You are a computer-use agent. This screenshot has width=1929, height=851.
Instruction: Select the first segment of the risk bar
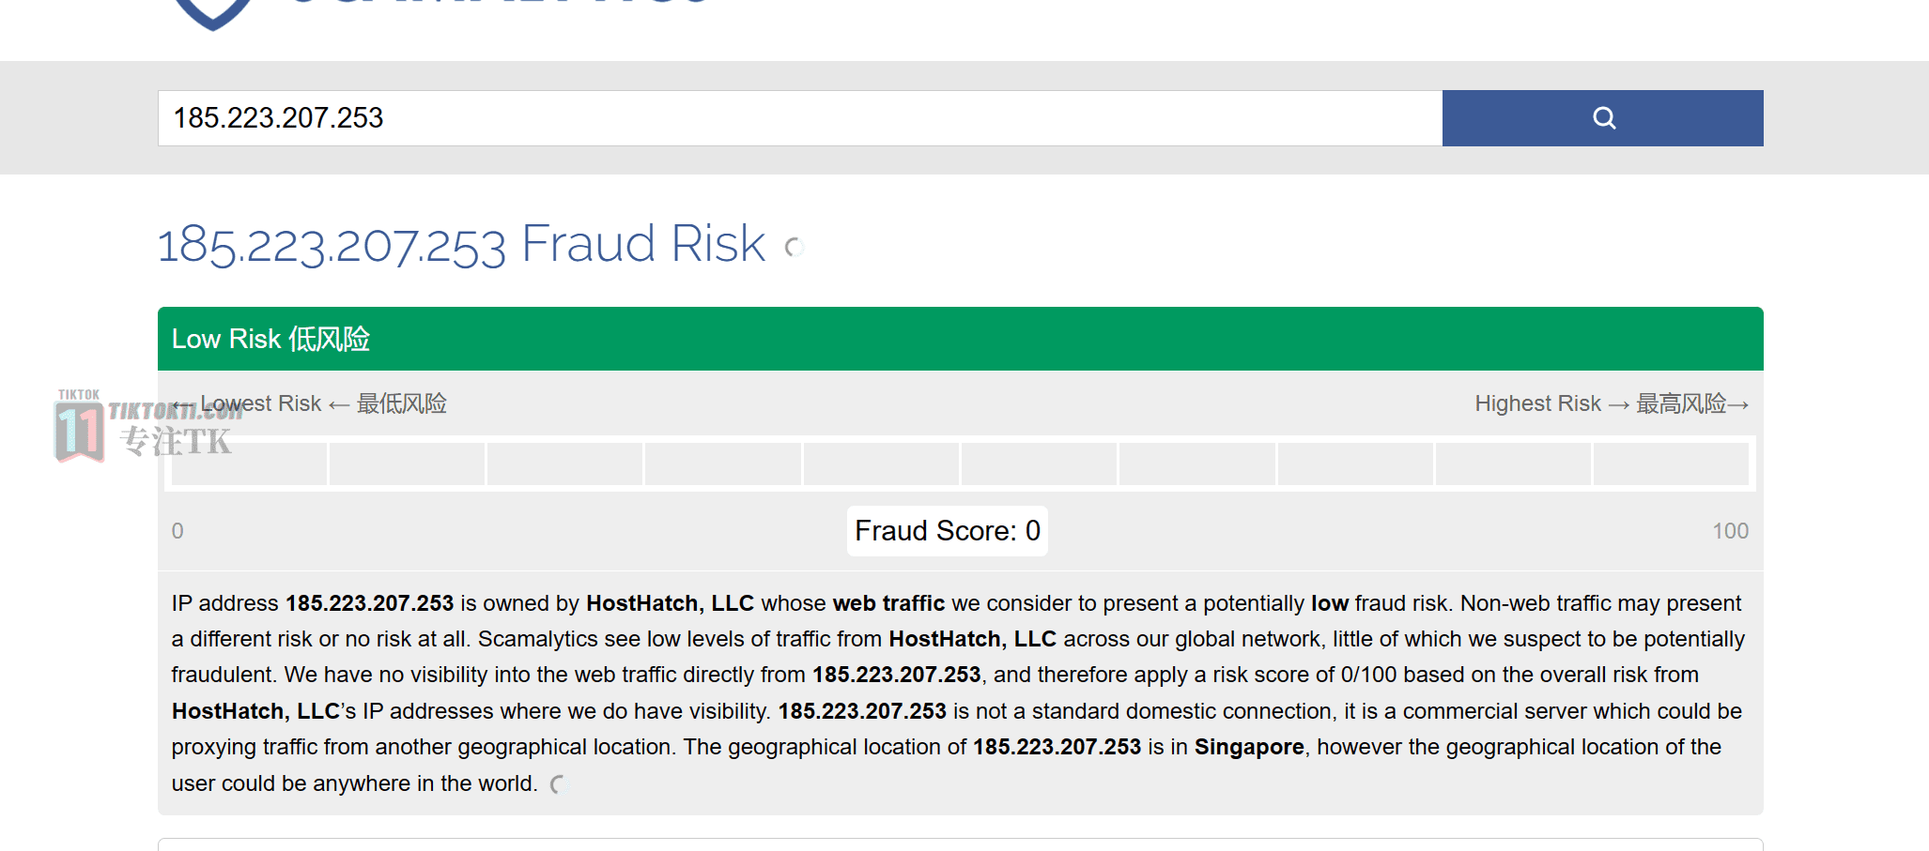point(249,463)
